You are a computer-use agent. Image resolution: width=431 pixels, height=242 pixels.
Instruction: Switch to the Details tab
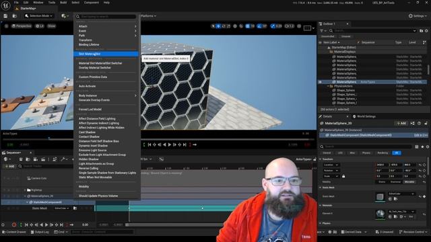coord(327,116)
